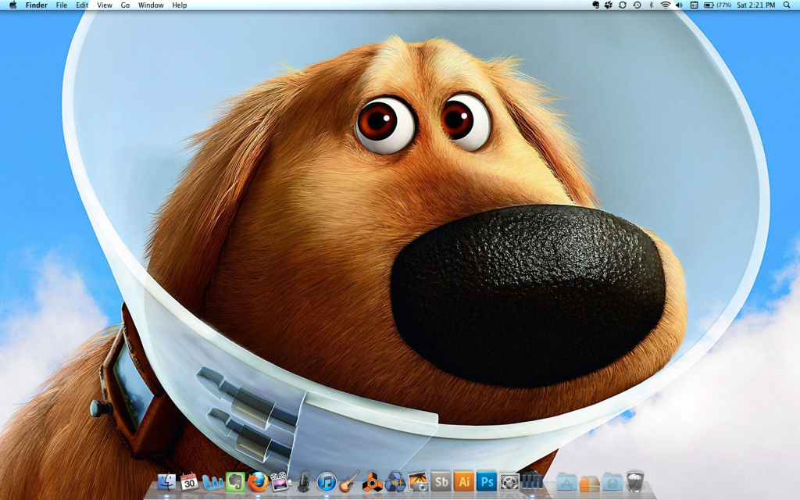Open Time Machine menu bar icon
Screen dimensions: 800x500
[637, 5]
